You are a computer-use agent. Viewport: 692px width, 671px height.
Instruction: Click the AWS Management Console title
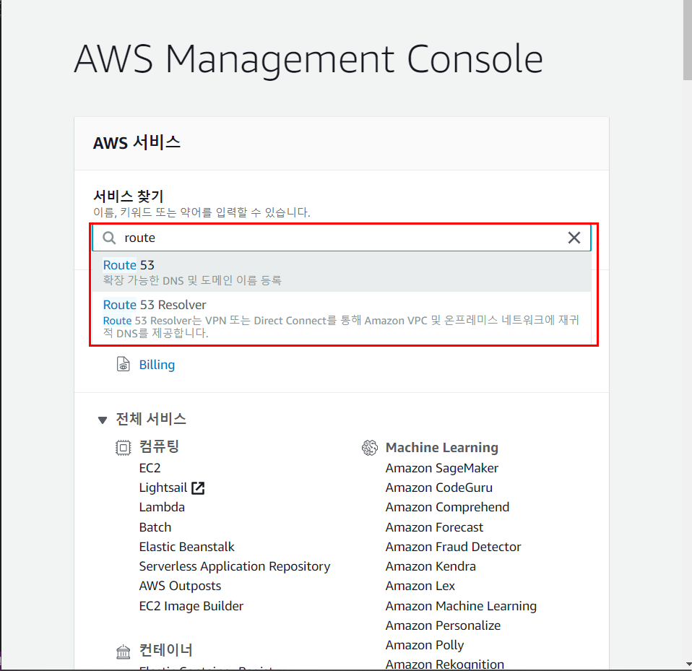[x=308, y=59]
